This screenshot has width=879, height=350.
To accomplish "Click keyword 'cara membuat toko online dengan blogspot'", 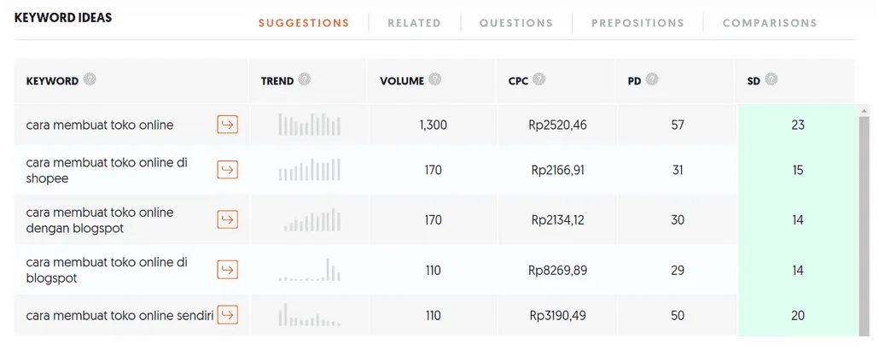I will [x=100, y=220].
